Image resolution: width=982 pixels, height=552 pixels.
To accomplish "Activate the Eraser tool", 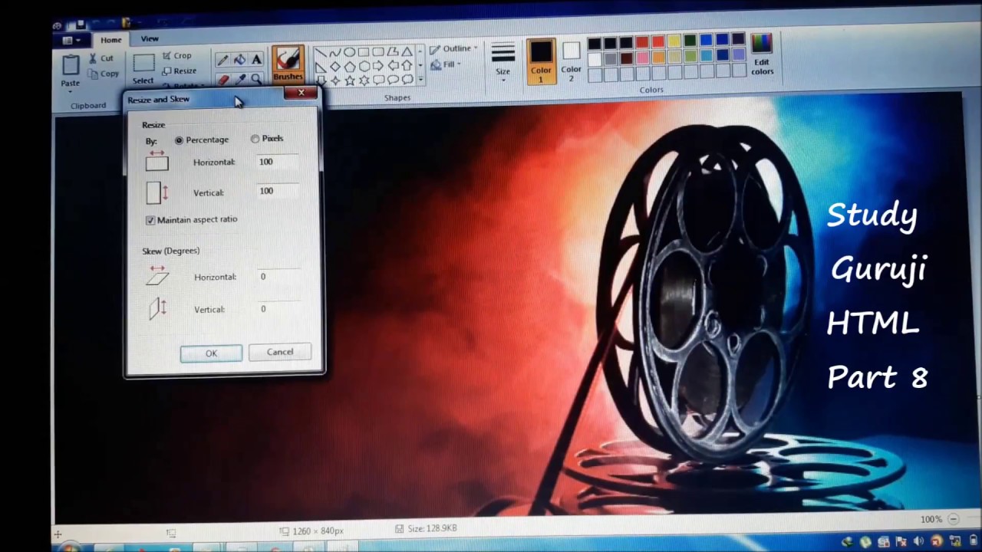I will (x=222, y=79).
